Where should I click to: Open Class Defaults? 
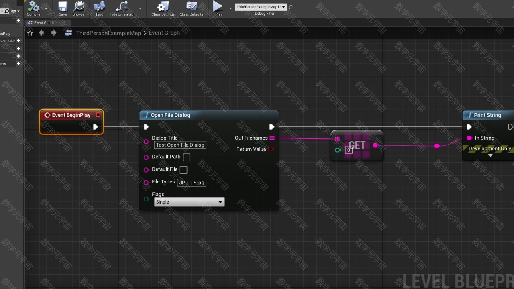coord(191,7)
